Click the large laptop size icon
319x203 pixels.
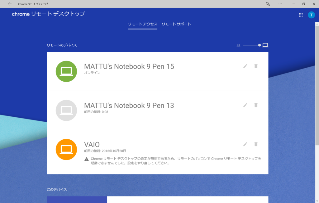tap(265, 45)
